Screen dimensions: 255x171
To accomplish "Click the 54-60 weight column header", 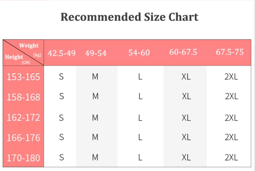I will click(139, 53).
